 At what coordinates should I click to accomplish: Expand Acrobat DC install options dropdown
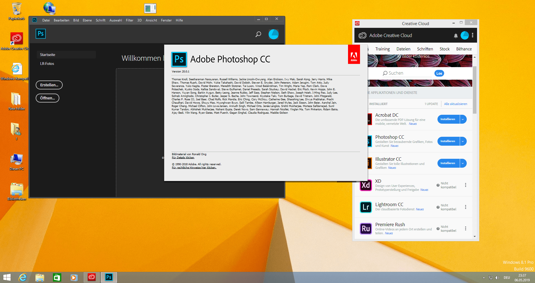pos(463,119)
